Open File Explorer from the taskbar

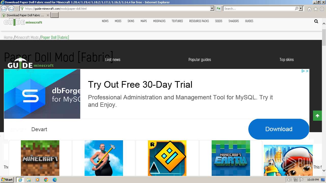click(29, 180)
